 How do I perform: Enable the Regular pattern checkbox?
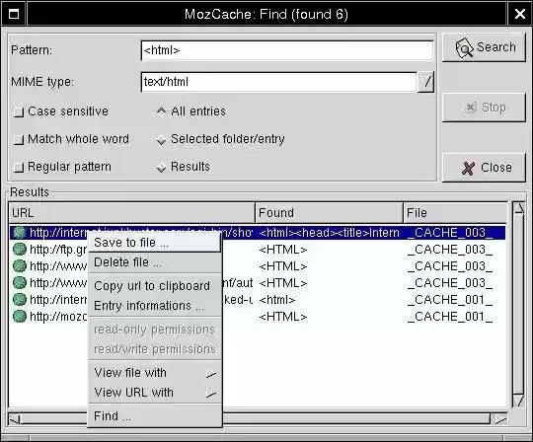[19, 167]
